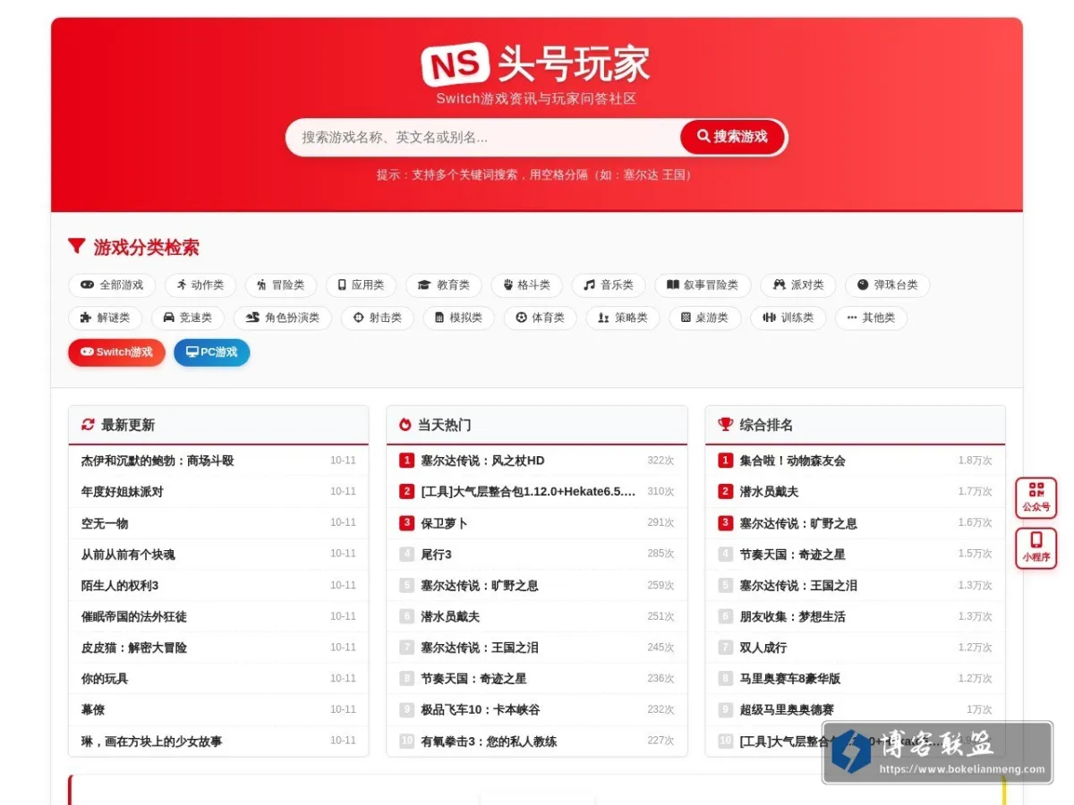The height and width of the screenshot is (805, 1074).
Task: Open 尾行3 in hot list
Action: click(x=436, y=555)
